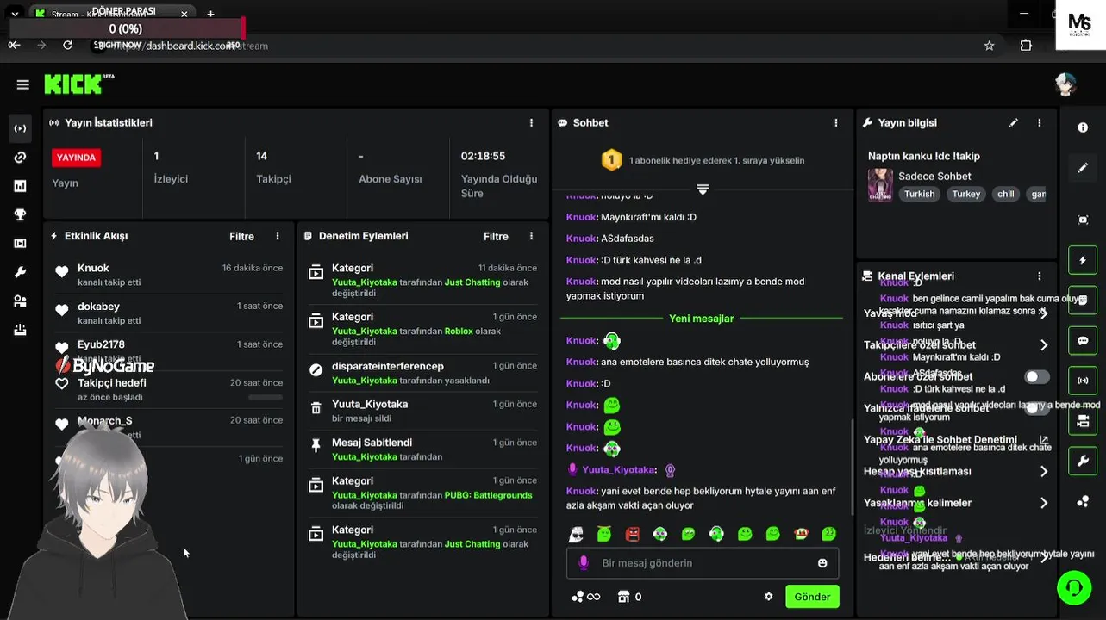Open the browser extensions puzzle icon
The height and width of the screenshot is (620, 1106).
coord(1026,46)
